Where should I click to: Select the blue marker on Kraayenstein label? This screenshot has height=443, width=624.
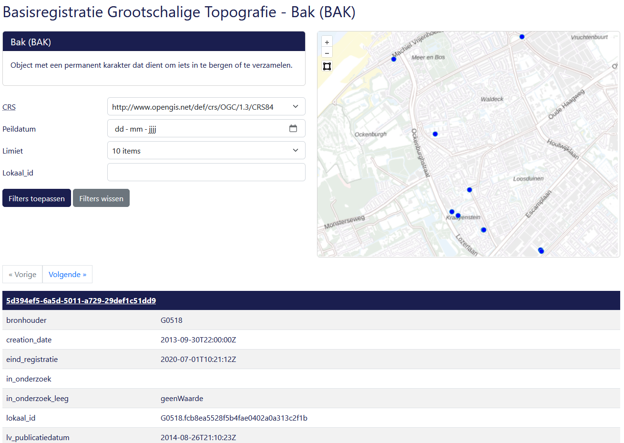(458, 216)
